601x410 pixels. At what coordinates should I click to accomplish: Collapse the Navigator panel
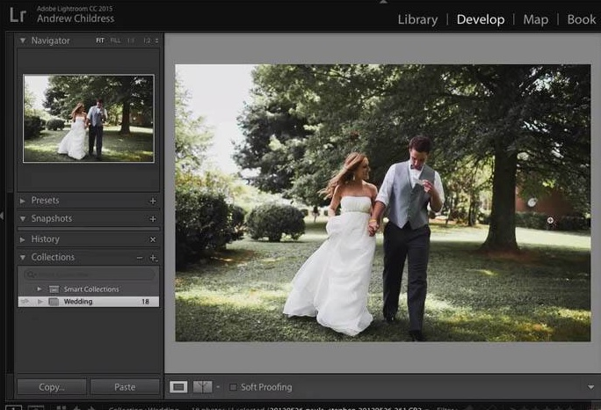pyautogui.click(x=23, y=41)
